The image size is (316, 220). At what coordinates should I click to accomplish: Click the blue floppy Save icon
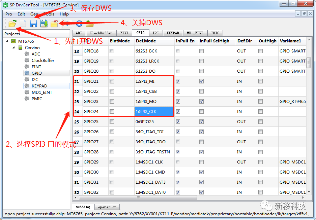point(33,24)
